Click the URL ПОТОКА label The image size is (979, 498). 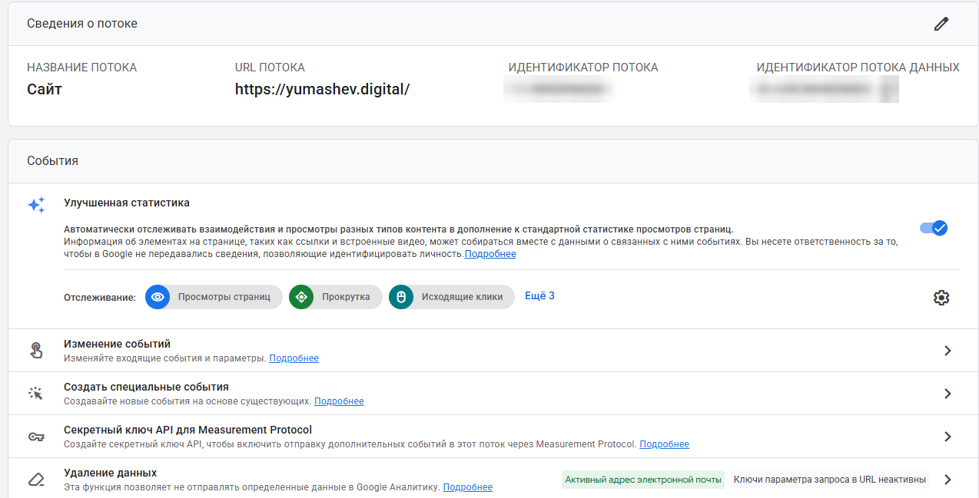270,68
